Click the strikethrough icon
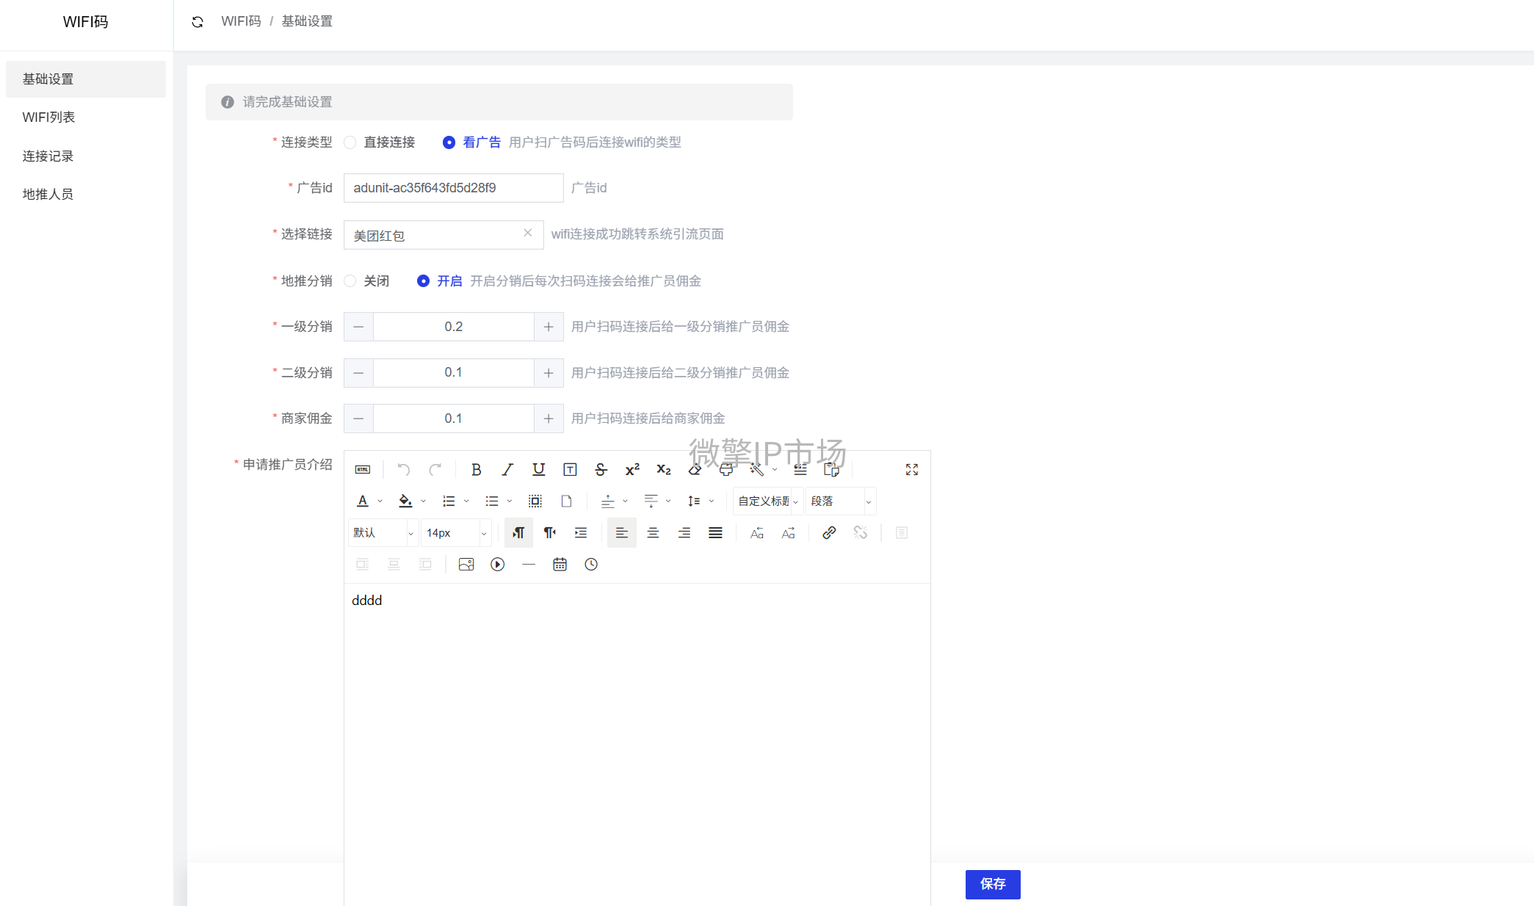1534x906 pixels. click(601, 470)
